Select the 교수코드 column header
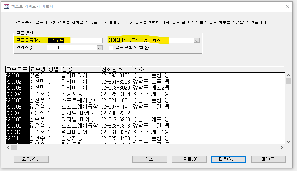This screenshot has width=297, height=171. [x=17, y=69]
